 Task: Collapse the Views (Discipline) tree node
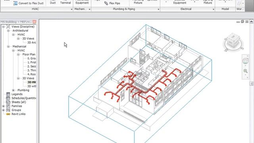(x=3, y=27)
